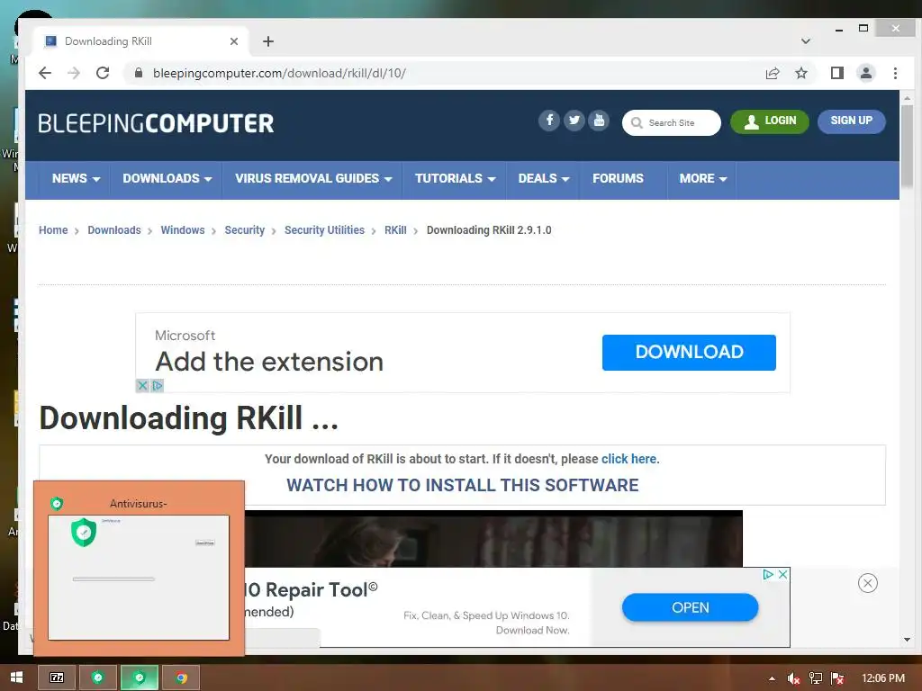
Task: Open the Chrome three-dot menu
Action: (x=895, y=73)
